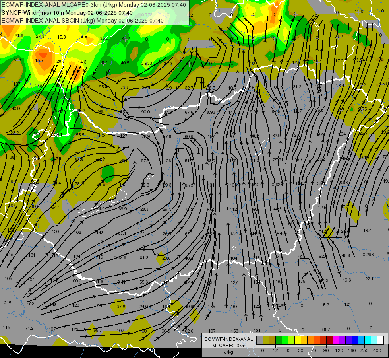Image resolution: width=389 pixels, height=358 pixels.
Task: Click the map value '176'
Action: point(38,85)
